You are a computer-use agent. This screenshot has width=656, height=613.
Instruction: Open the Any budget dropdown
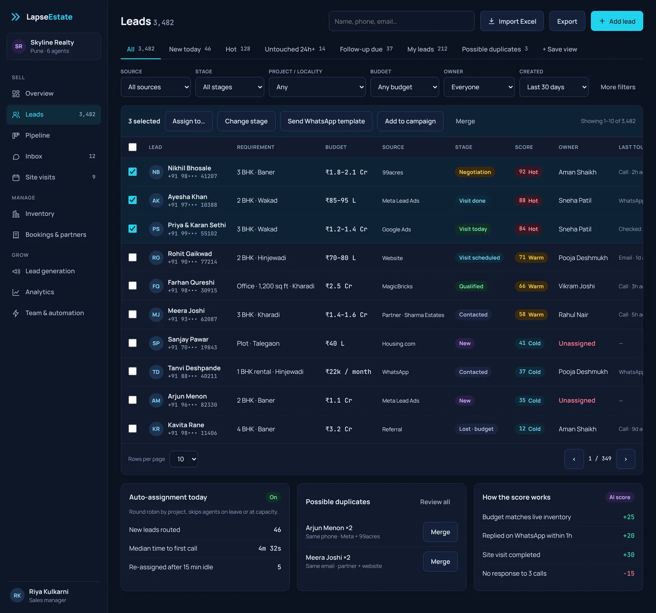[x=405, y=87]
